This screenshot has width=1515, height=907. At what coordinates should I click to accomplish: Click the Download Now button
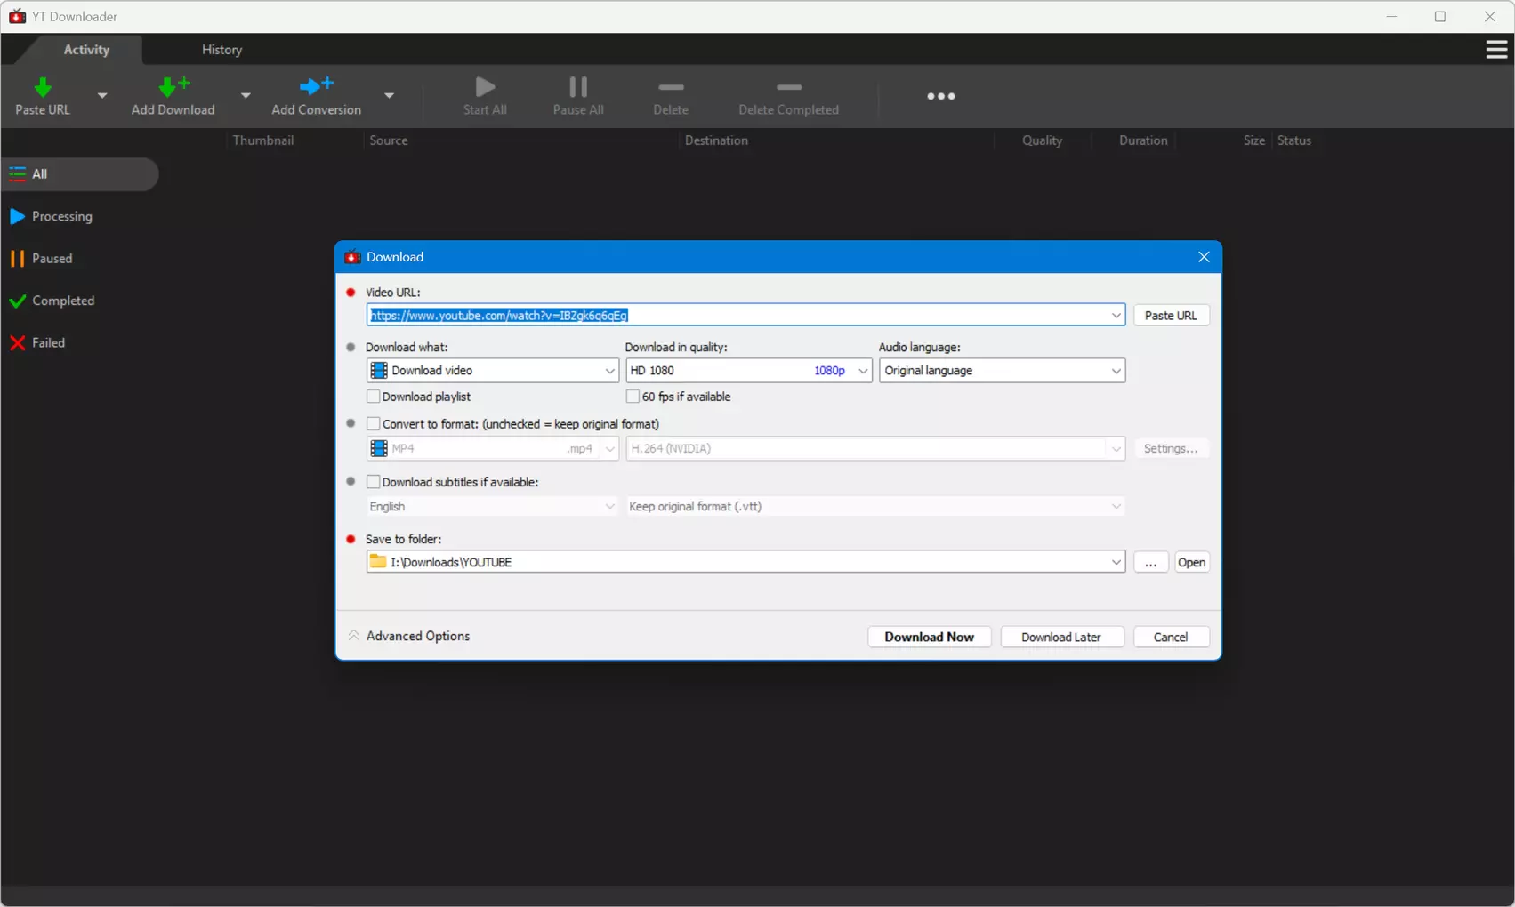click(x=929, y=637)
